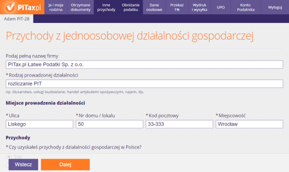
Task: Click the PITax.pl logo
Action: [22, 7]
